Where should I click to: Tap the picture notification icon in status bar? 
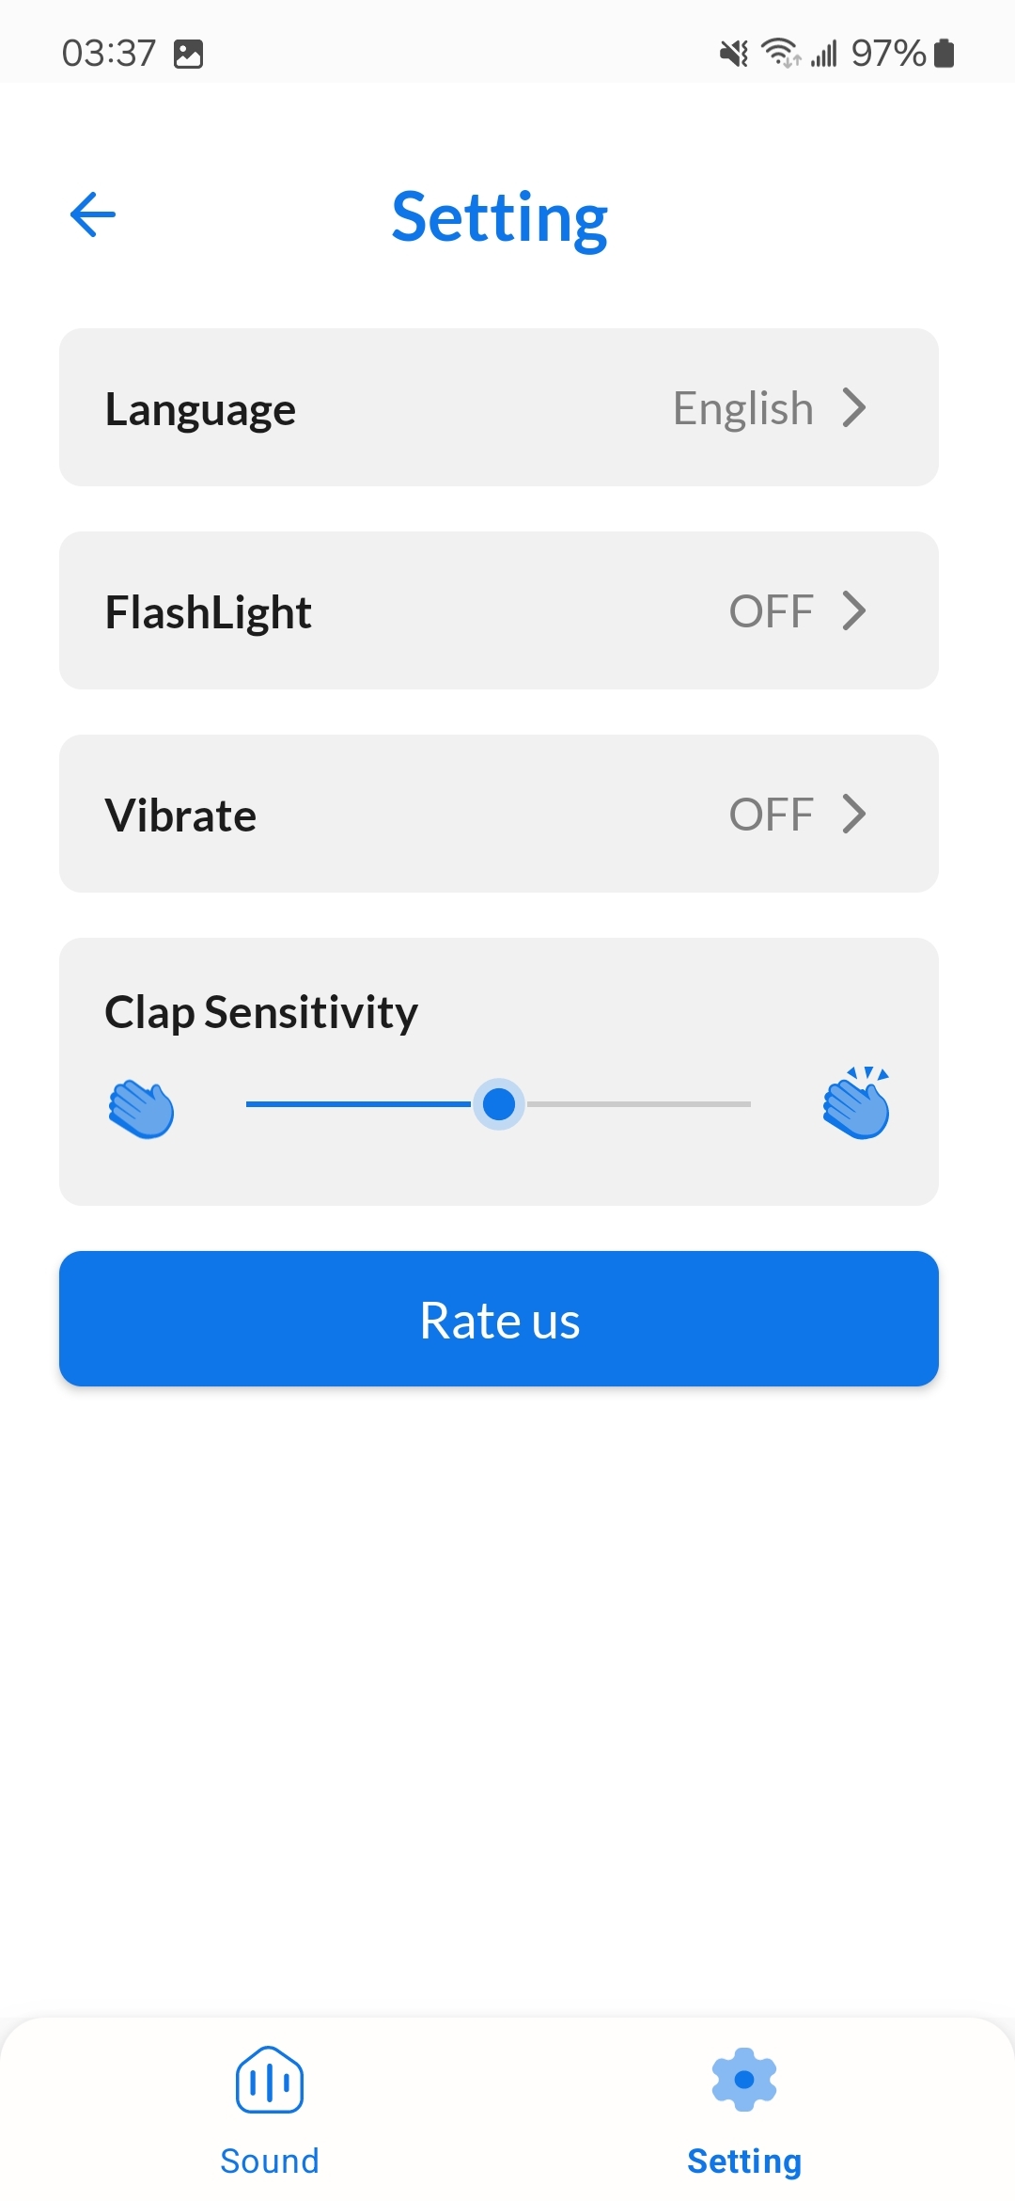pos(189,54)
